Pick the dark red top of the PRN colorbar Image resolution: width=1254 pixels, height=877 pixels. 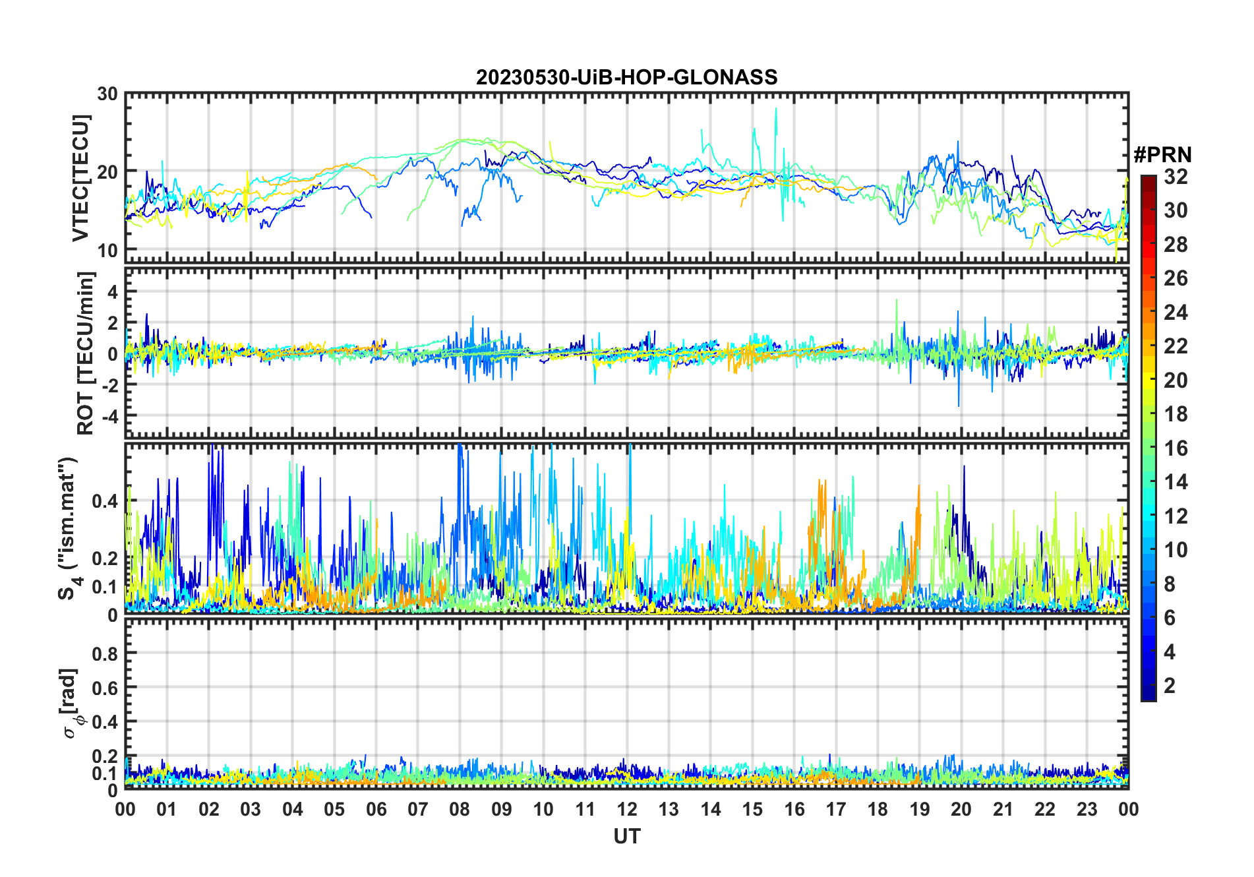click(x=1148, y=180)
